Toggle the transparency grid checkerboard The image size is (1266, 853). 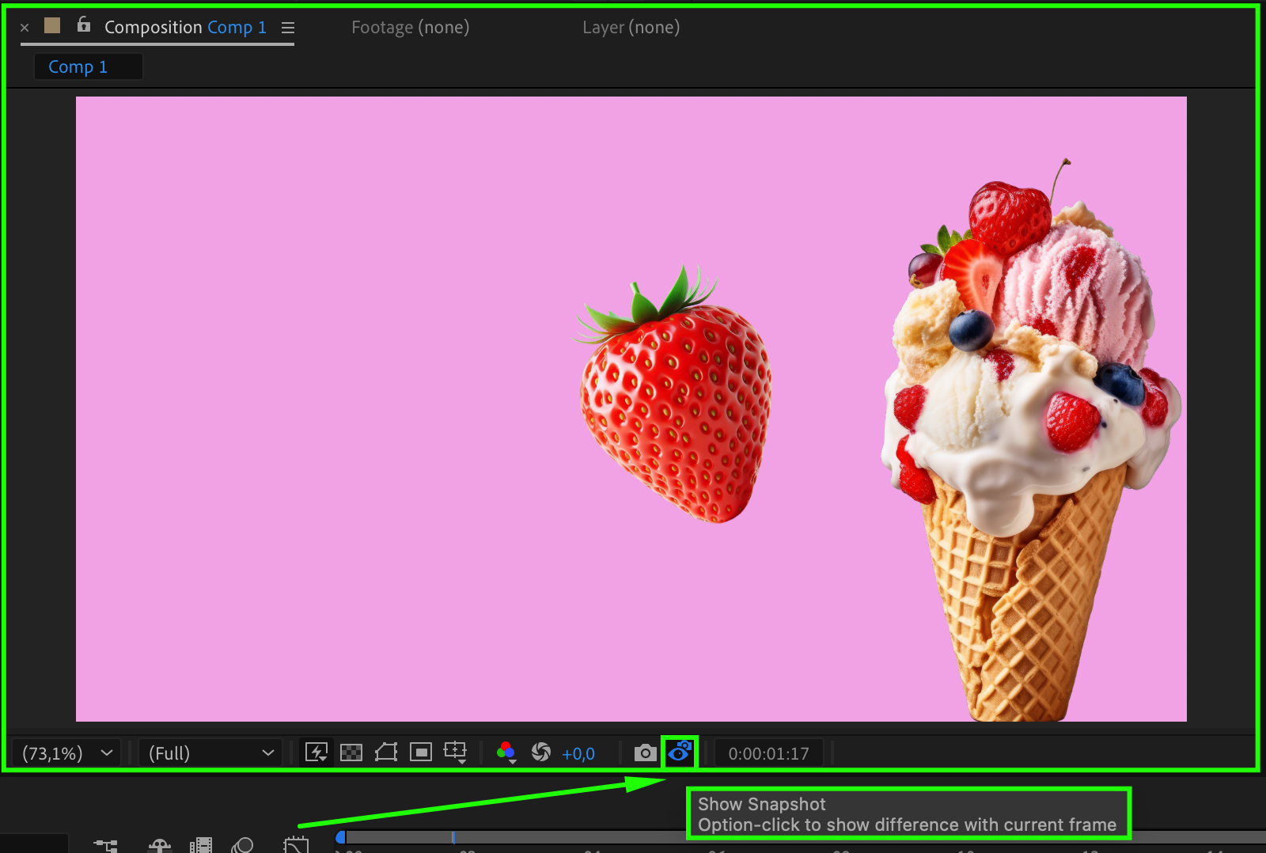click(x=351, y=753)
